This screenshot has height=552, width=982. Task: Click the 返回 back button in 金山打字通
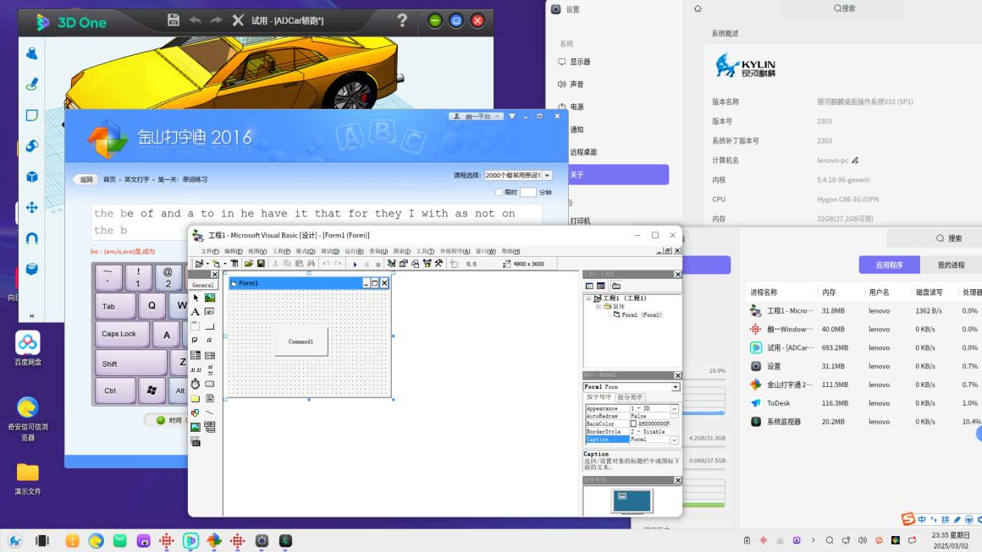pos(84,179)
